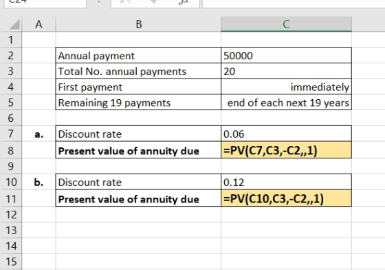Select row 4 header
Viewport: 385px width, 270px height.
tap(11, 87)
